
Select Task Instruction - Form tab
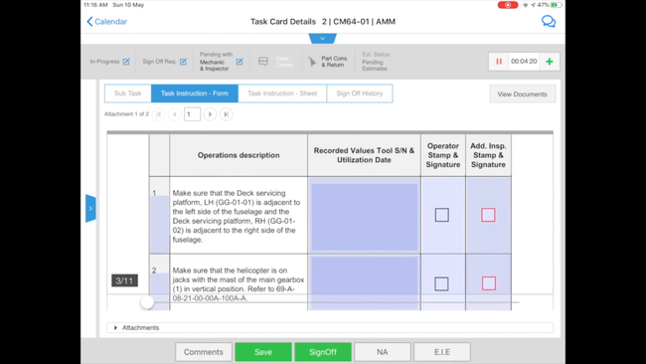click(195, 93)
